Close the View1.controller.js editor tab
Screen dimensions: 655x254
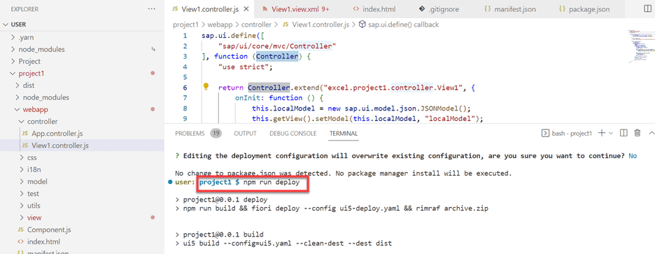tap(246, 9)
